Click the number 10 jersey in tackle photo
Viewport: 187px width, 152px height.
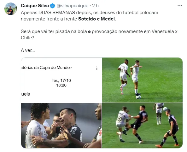(x=120, y=119)
